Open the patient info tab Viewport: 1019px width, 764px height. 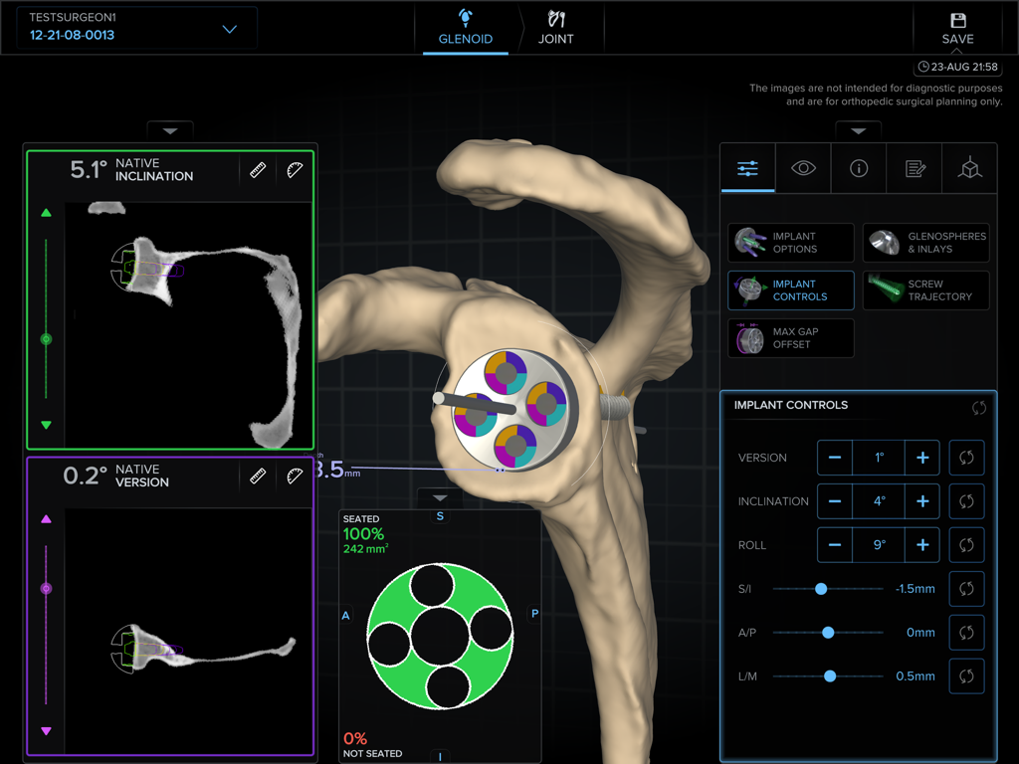point(858,168)
